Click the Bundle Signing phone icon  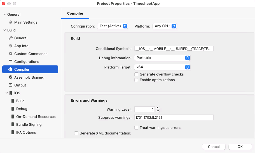(x=13, y=125)
